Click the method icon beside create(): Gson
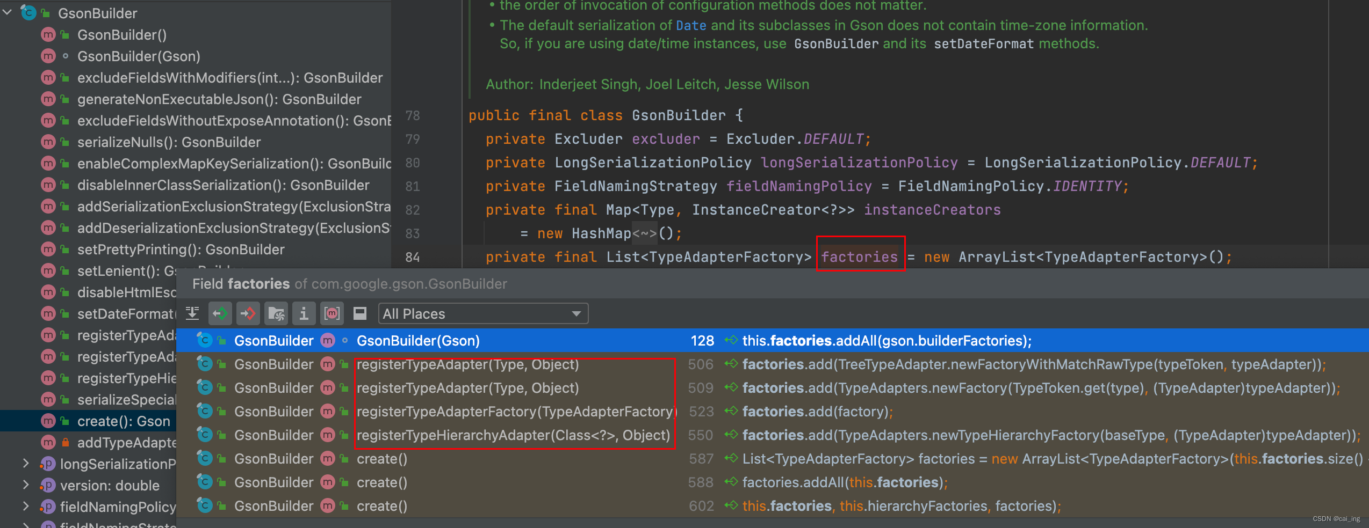Screen dimensions: 1369x528 tap(48, 421)
